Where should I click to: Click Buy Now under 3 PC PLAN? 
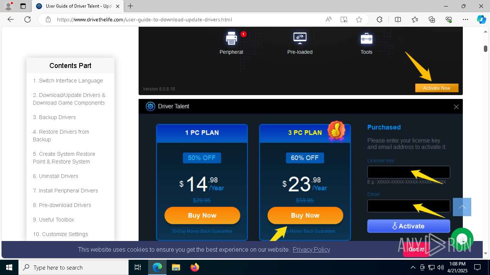(305, 215)
